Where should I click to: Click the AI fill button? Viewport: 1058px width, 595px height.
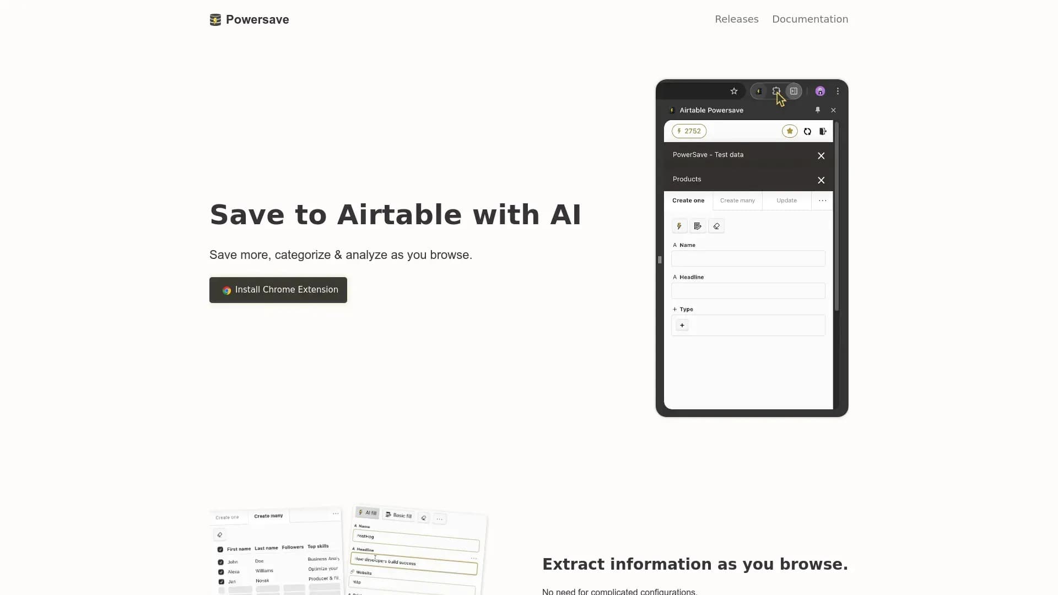368,512
